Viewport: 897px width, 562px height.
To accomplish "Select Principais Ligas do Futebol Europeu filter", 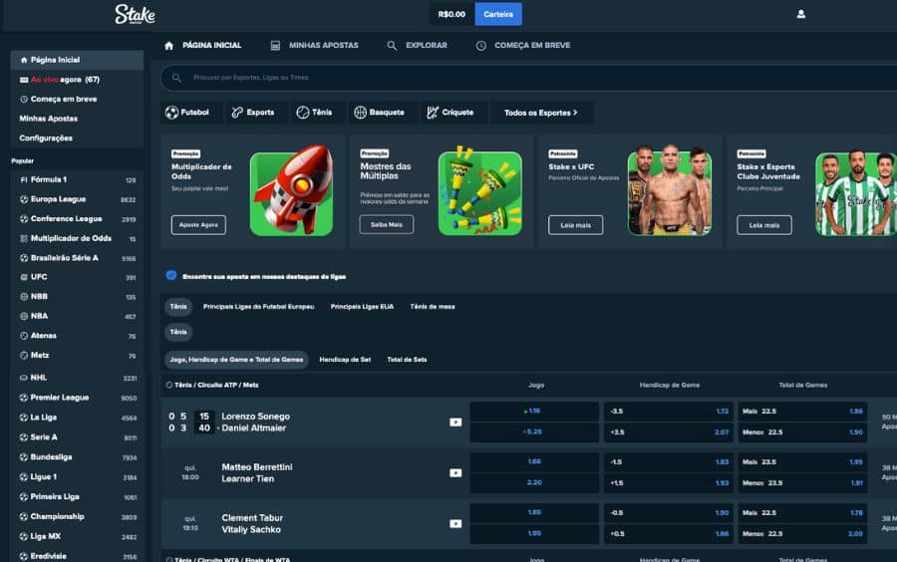I will (x=258, y=307).
